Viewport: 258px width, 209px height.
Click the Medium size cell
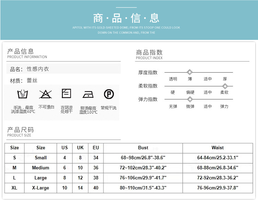(41, 168)
